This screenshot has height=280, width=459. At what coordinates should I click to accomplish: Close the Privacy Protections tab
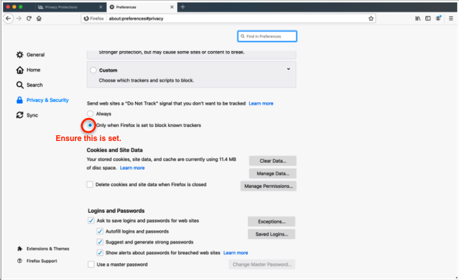click(x=101, y=7)
